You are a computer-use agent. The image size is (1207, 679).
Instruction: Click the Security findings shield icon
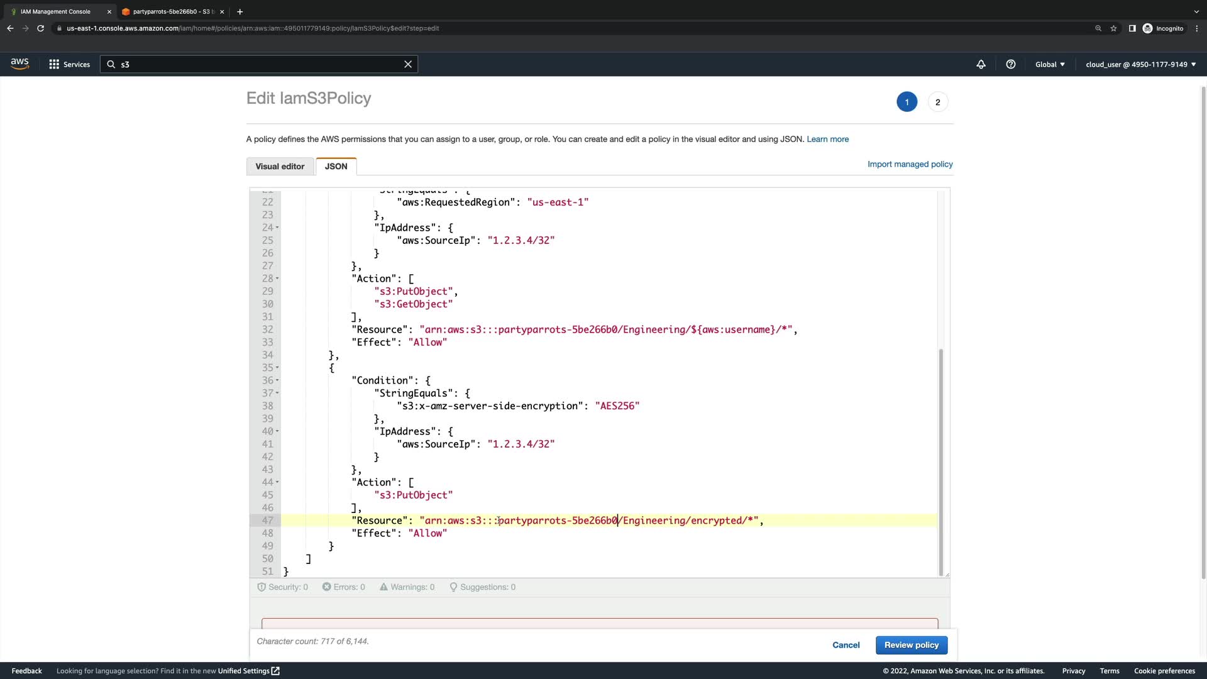[262, 587]
